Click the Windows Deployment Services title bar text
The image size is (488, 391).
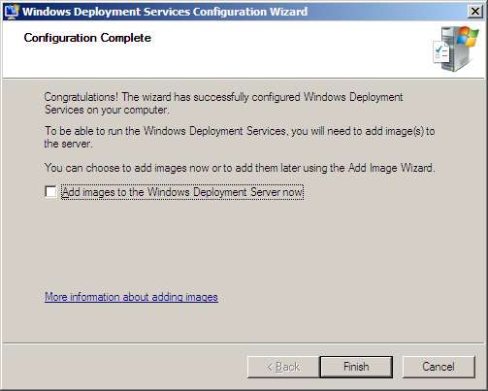click(165, 12)
